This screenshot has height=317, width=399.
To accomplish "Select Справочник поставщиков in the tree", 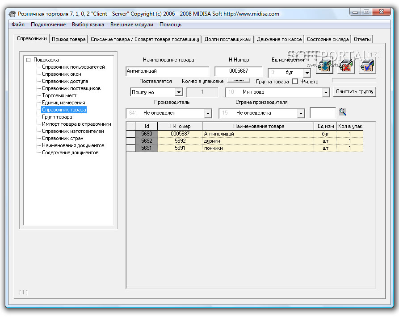I will 71,88.
